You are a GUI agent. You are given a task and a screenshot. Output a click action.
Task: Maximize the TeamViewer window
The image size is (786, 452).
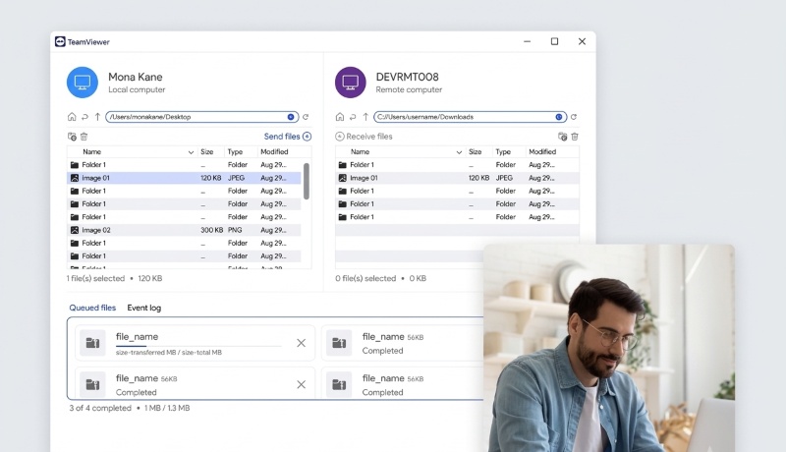[554, 41]
